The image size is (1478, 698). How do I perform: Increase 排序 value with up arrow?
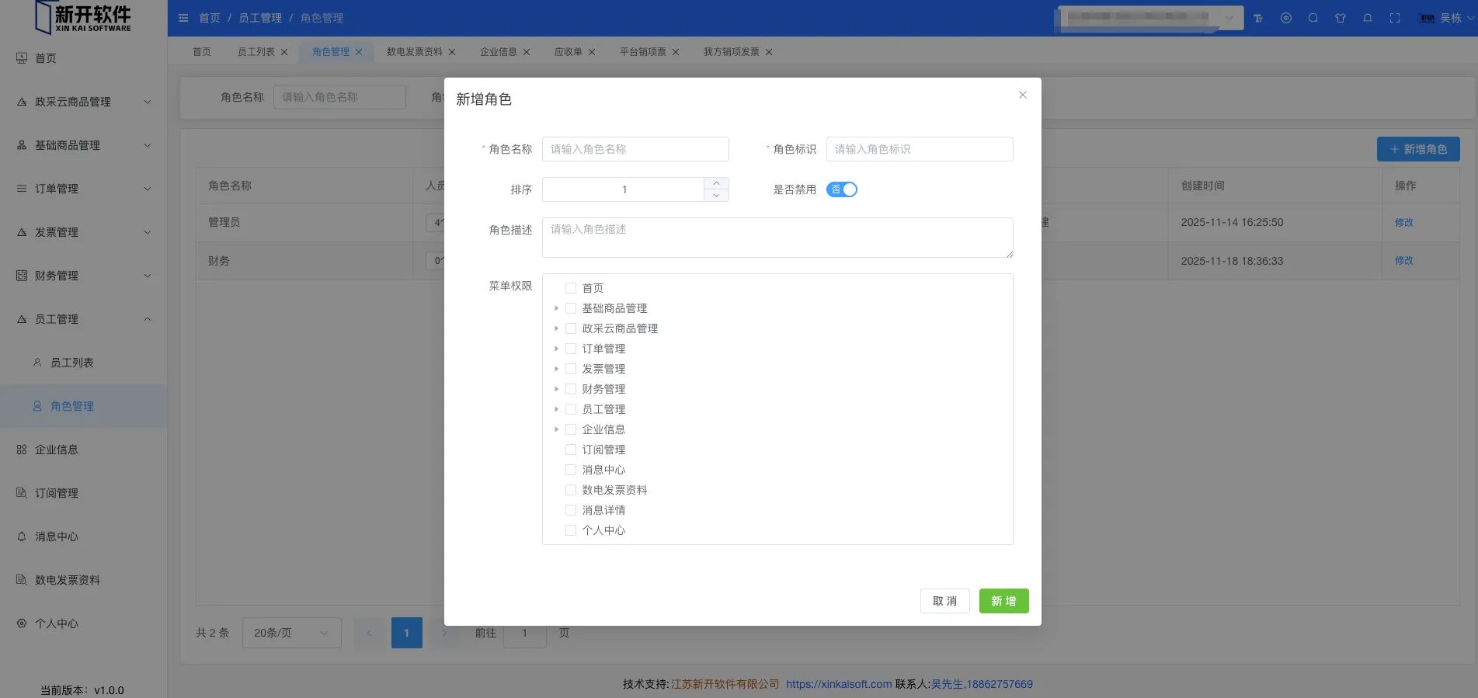pyautogui.click(x=716, y=184)
